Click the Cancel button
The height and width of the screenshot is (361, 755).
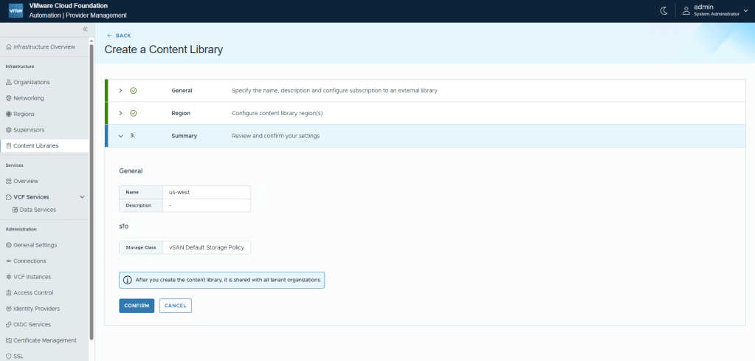point(175,306)
